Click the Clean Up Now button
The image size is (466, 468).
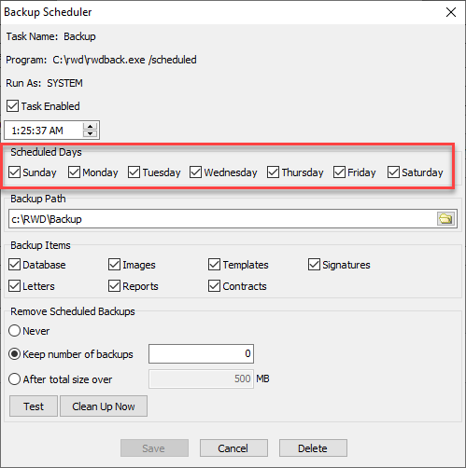coord(104,406)
